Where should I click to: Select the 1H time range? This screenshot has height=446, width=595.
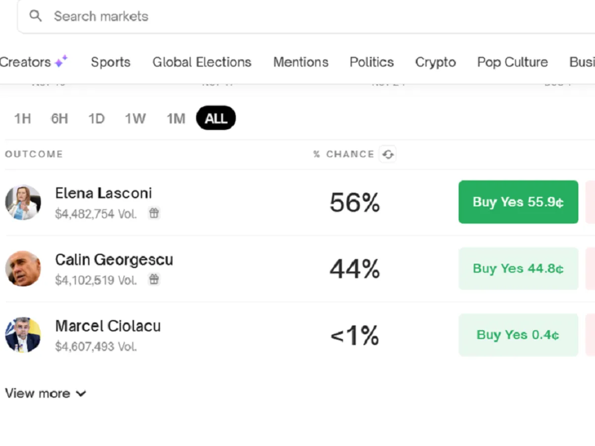point(22,119)
